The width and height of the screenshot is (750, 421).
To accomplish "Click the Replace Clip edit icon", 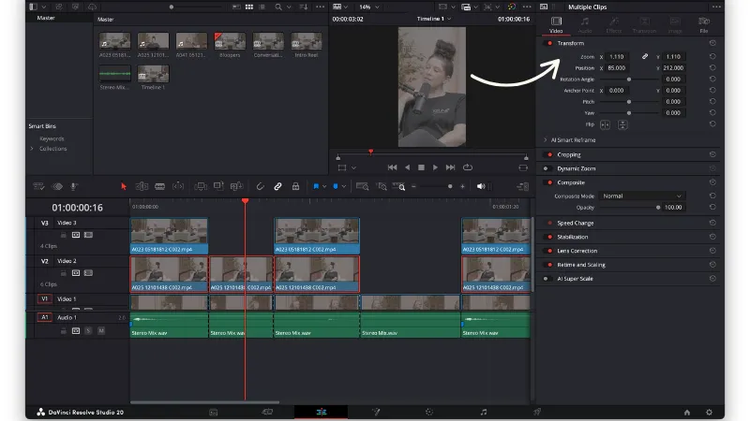I will click(x=237, y=186).
